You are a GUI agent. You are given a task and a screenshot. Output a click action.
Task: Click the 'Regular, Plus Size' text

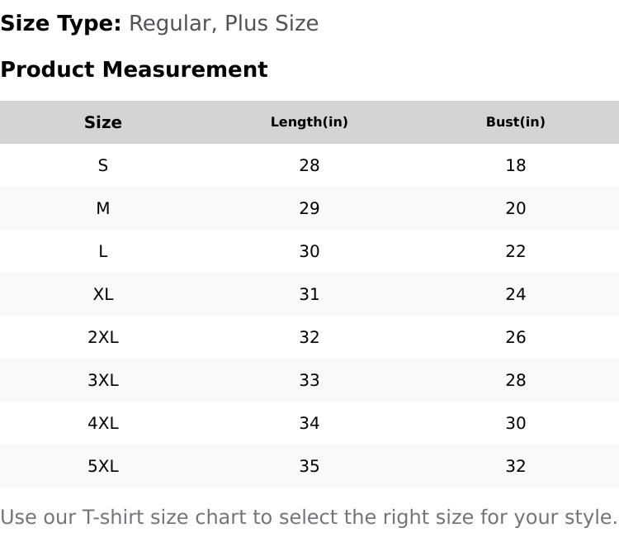click(224, 23)
